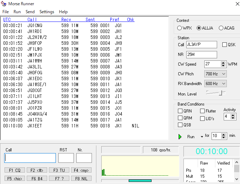The width and height of the screenshot is (240, 184).
Task: Click the 00:10:00 elapsed time display
Action: pos(212,151)
